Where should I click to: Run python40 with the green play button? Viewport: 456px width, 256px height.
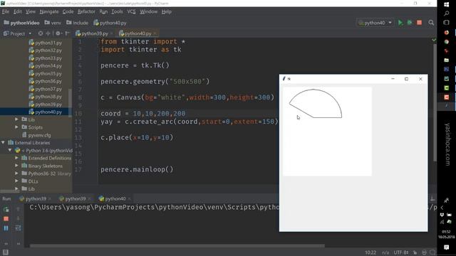(400, 23)
